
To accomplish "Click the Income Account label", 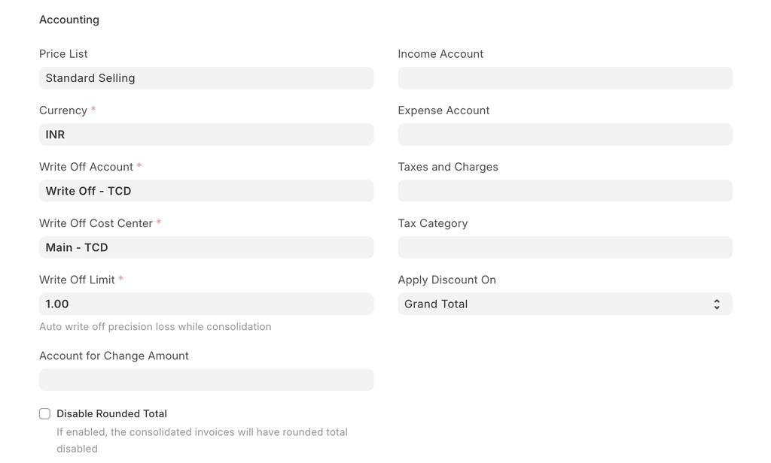I will tap(440, 54).
